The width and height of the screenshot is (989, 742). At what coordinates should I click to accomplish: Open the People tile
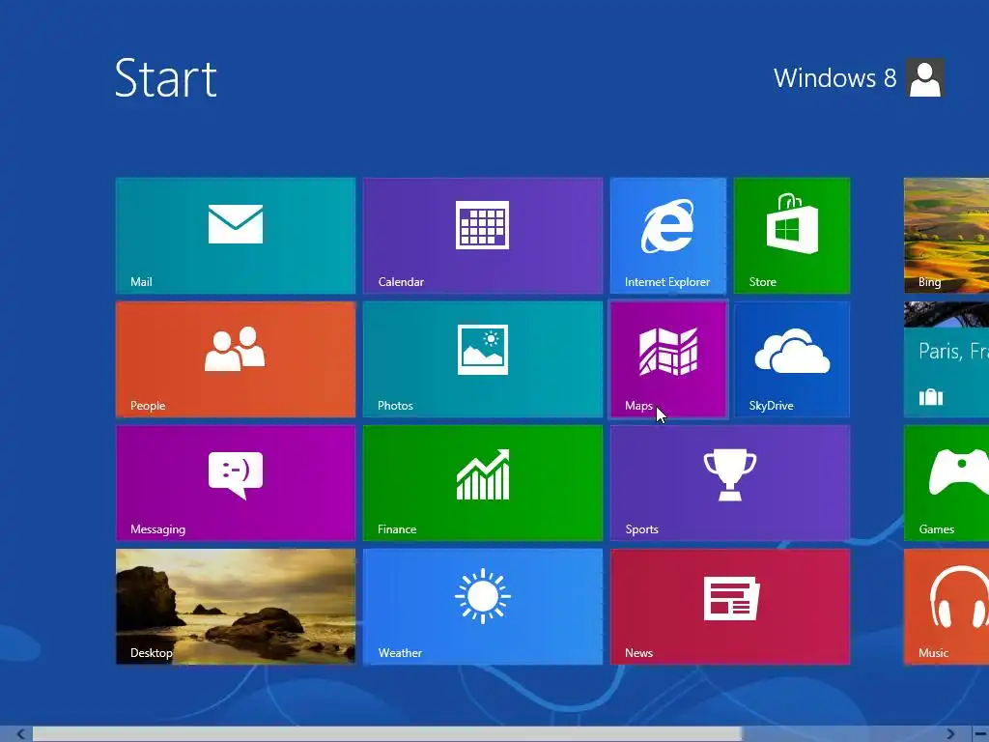236,359
